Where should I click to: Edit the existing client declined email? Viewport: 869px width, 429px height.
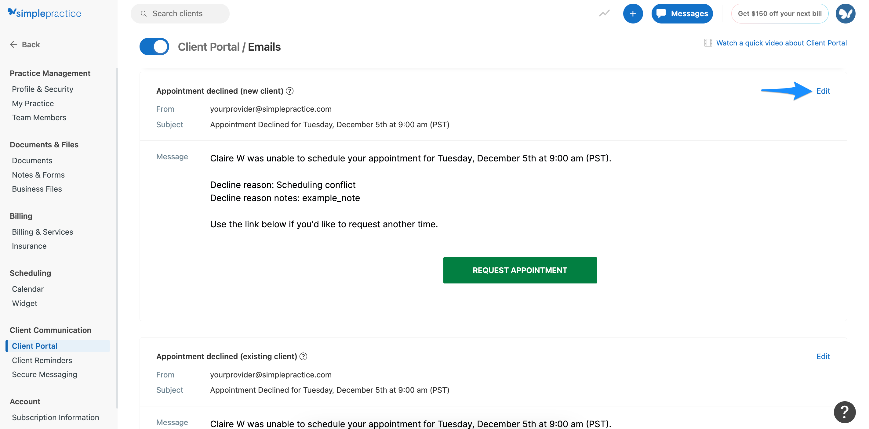tap(823, 356)
